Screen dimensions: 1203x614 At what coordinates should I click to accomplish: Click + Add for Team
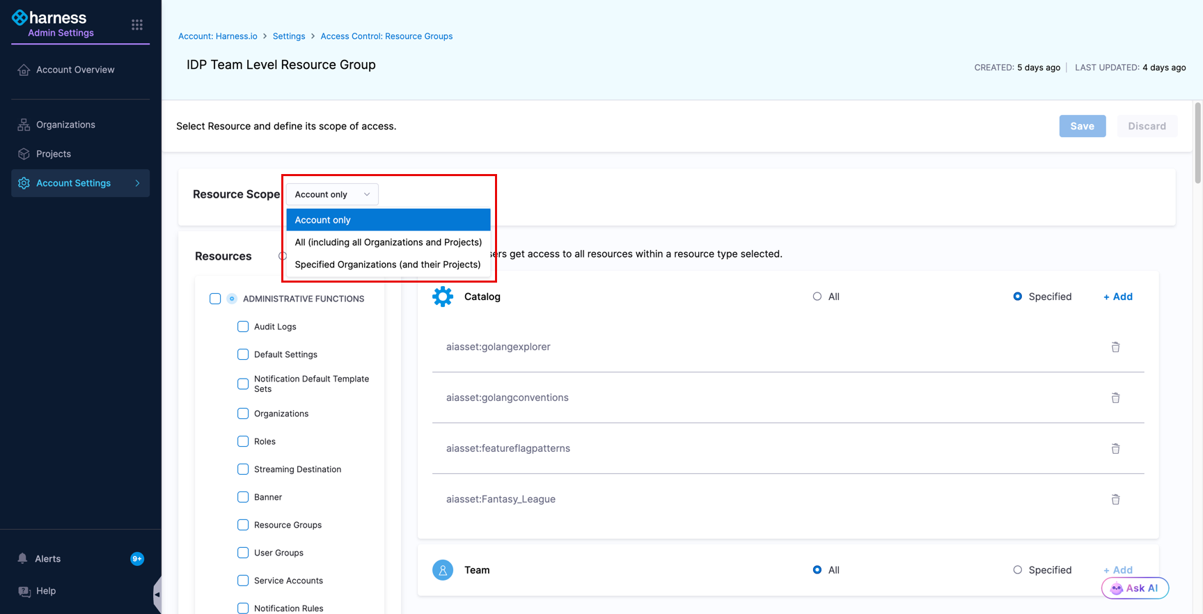pos(1118,570)
